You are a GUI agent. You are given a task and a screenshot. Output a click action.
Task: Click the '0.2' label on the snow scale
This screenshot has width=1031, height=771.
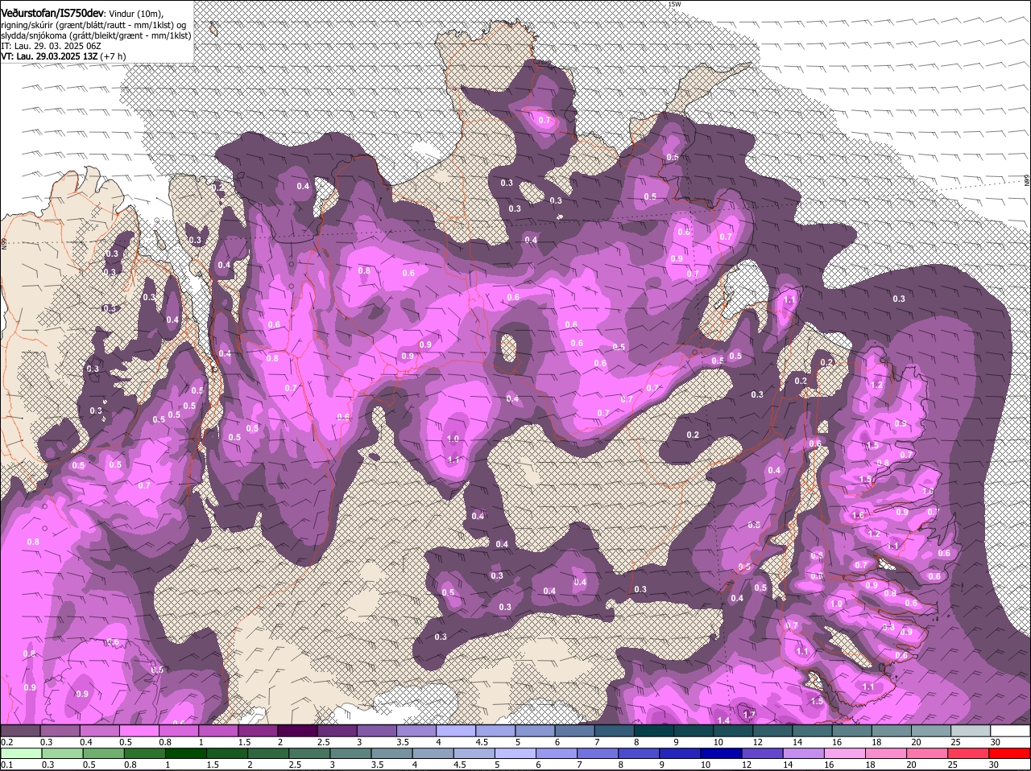(x=6, y=741)
